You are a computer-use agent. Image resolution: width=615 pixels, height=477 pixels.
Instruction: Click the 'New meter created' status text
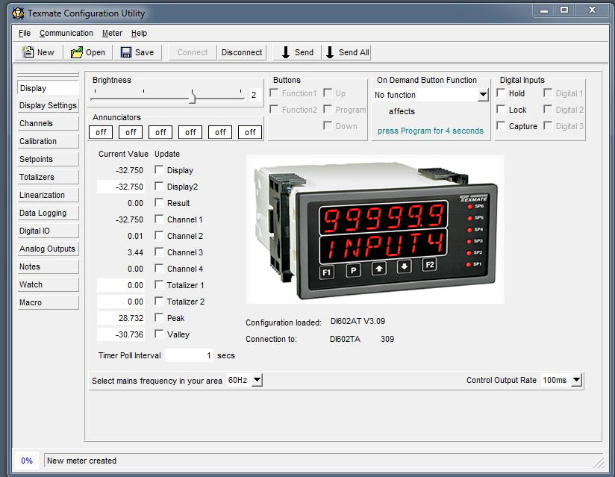[81, 461]
